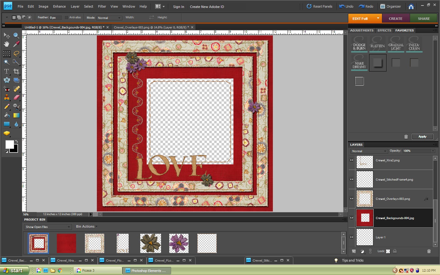Switch to the EFFECTS tab
The width and height of the screenshot is (440, 275).
click(x=384, y=30)
